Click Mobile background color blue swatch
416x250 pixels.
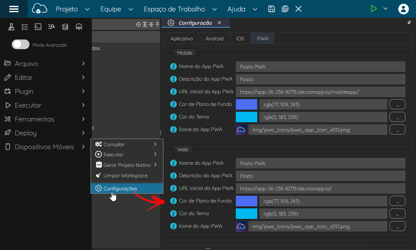click(x=246, y=104)
